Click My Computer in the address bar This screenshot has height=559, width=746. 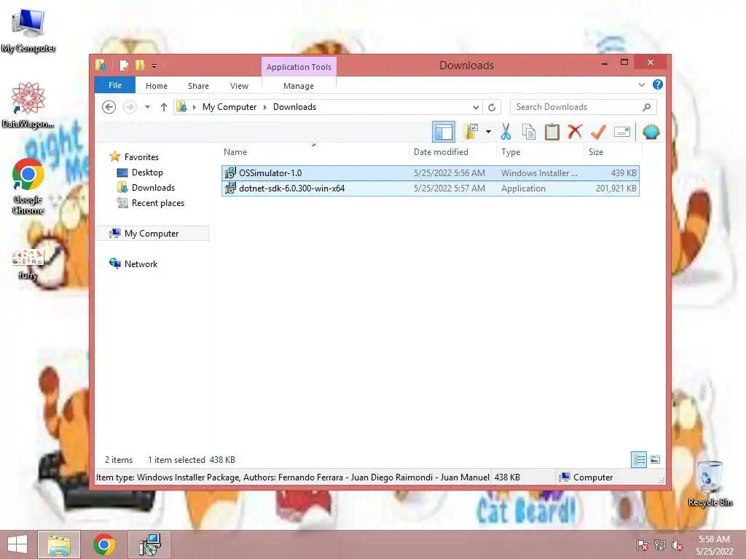tap(229, 107)
